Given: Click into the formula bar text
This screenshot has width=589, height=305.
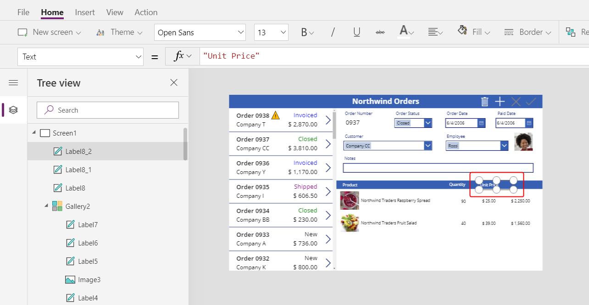Looking at the screenshot, I should (231, 56).
